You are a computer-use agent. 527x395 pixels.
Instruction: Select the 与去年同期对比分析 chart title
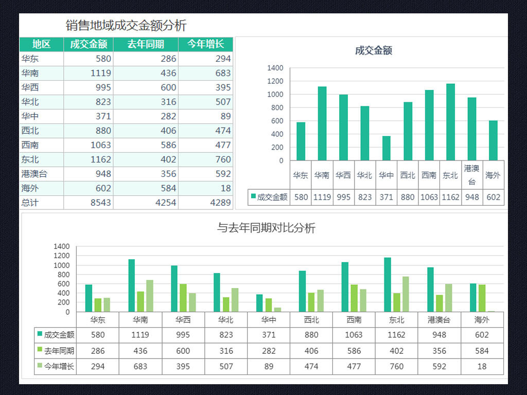266,228
